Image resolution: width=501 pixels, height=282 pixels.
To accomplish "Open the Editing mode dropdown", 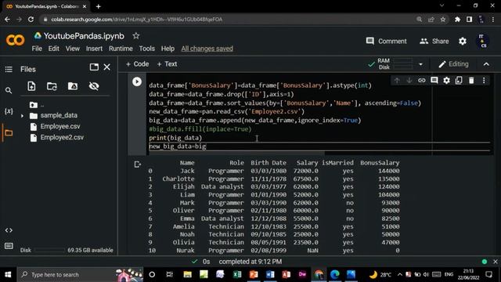I will 453,64.
